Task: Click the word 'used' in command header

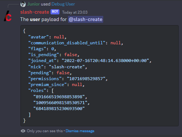Action: (46, 4)
